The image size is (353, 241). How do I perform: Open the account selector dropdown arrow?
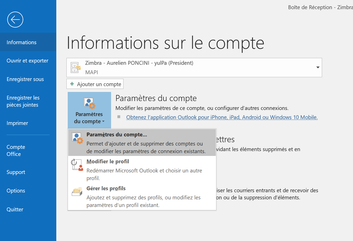[318, 67]
